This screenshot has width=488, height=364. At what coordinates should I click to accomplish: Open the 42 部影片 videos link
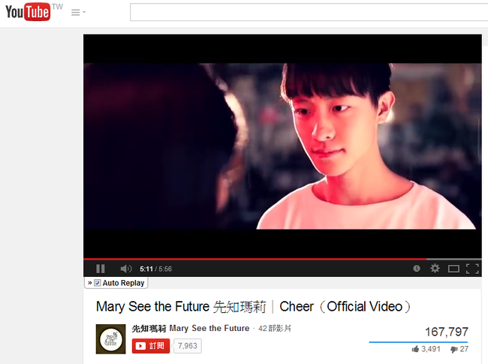275,328
